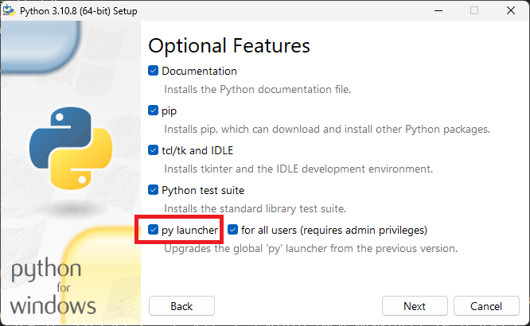Screen dimensions: 530x326
Task: Click the Back button
Action: click(181, 306)
